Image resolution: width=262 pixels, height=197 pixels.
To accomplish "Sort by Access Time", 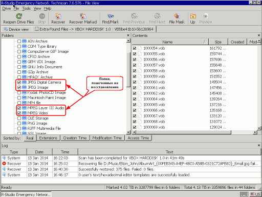I will [138, 138].
